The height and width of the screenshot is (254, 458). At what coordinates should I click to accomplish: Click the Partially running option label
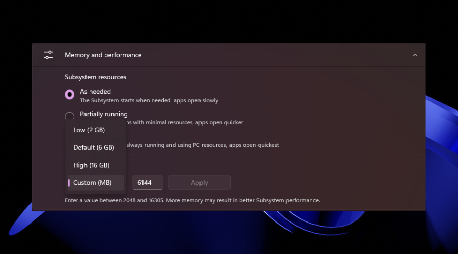pos(104,114)
